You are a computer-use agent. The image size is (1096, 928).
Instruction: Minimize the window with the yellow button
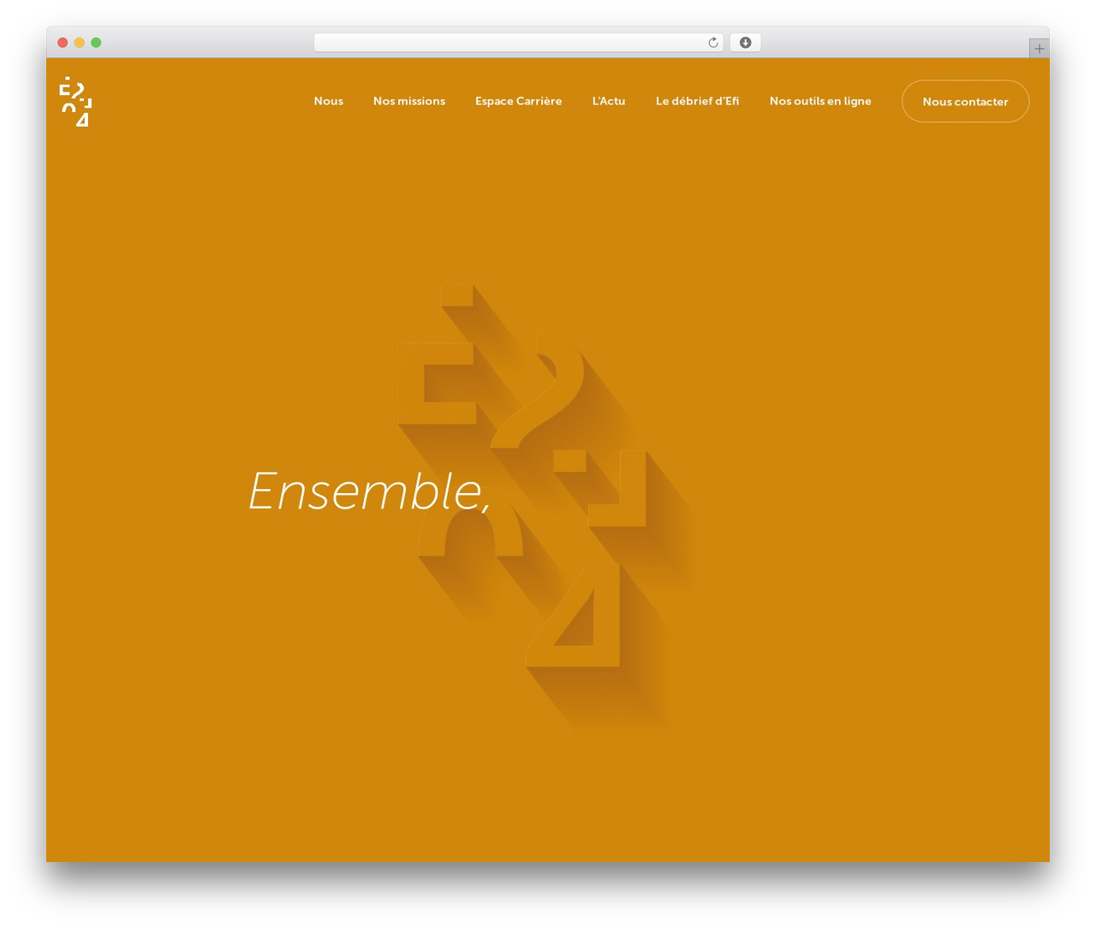(x=80, y=43)
